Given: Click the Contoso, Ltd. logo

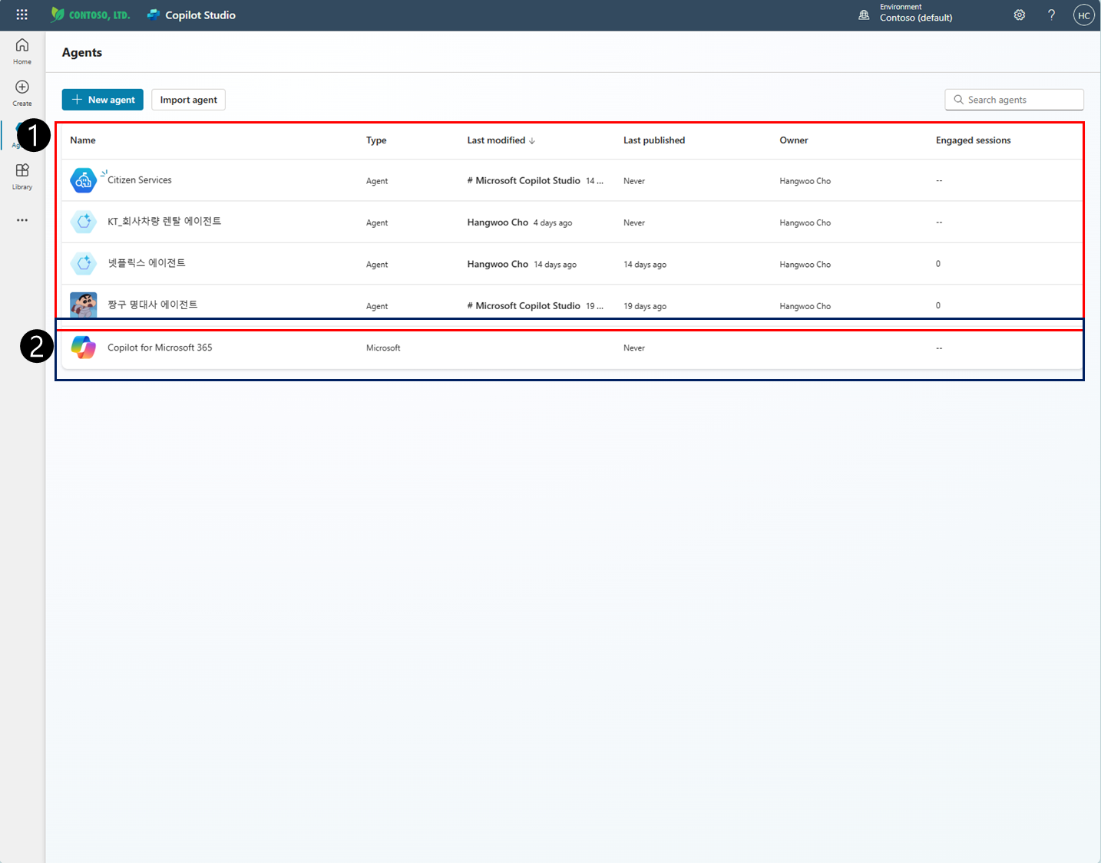Looking at the screenshot, I should [91, 15].
